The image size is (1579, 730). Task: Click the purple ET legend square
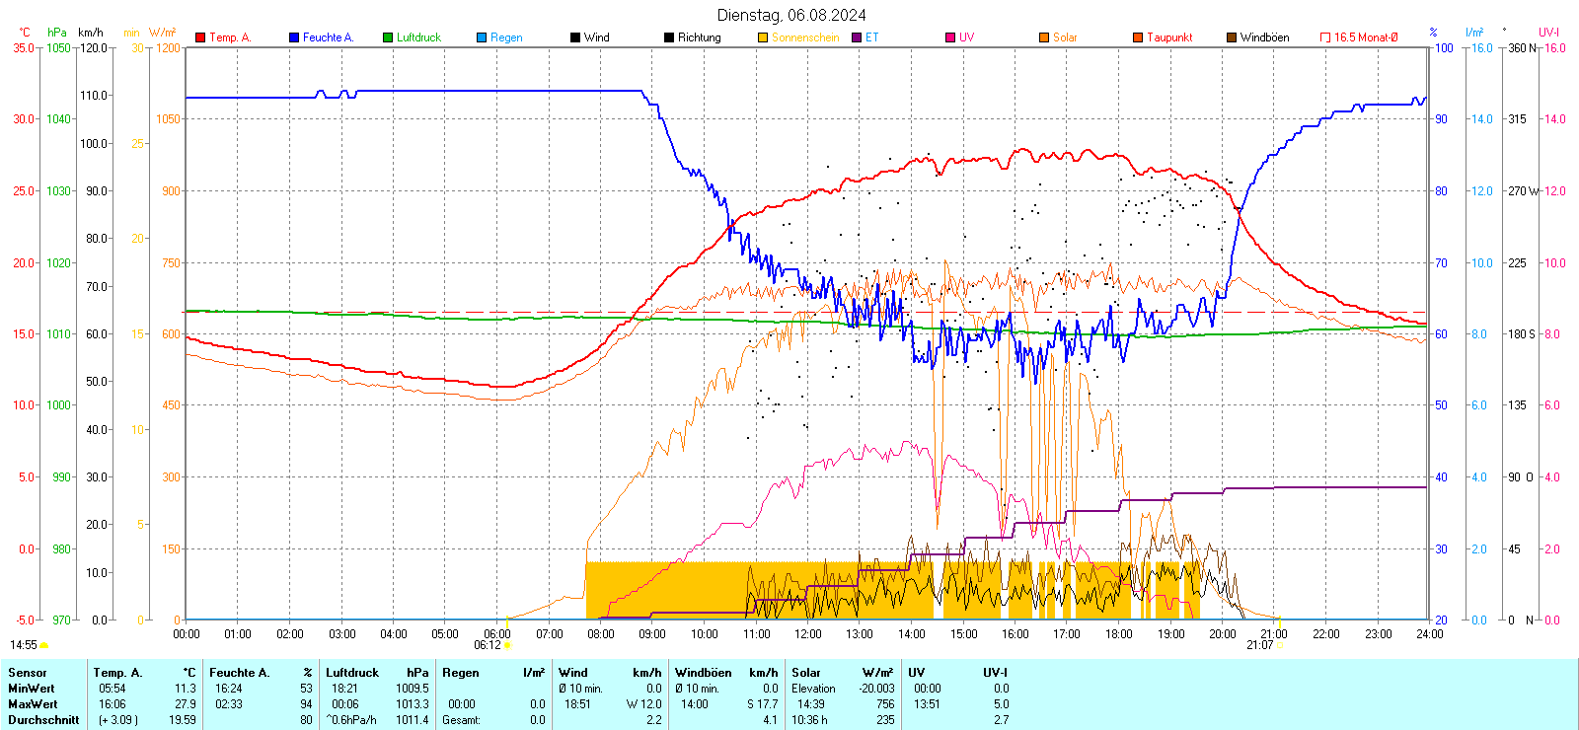[857, 37]
